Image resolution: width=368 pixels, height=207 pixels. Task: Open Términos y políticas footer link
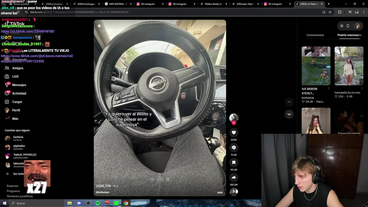(20, 196)
